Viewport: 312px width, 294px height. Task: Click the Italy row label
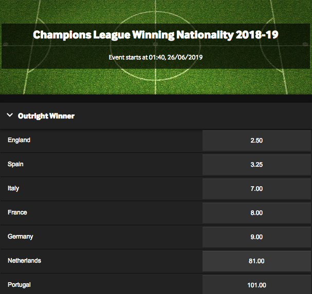pyautogui.click(x=13, y=188)
